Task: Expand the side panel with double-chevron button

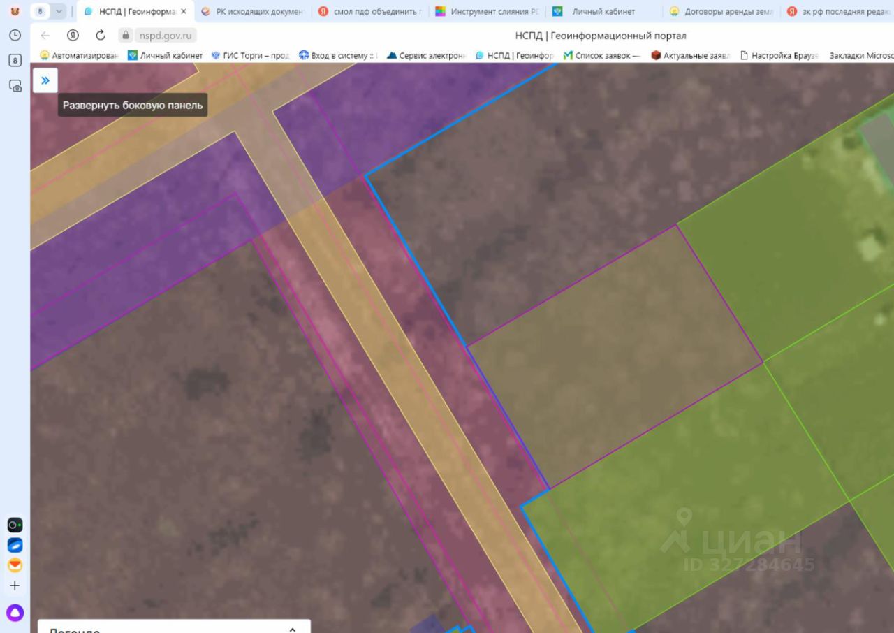Action: (x=45, y=80)
